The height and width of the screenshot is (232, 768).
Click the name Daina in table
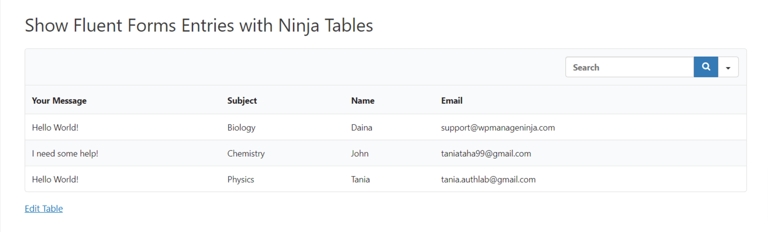pos(362,127)
